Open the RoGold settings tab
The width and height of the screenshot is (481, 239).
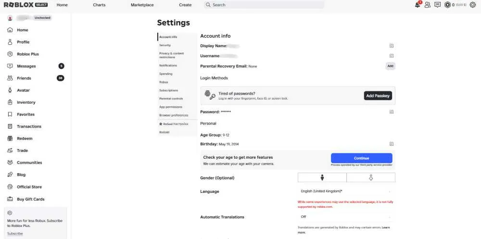177,132
